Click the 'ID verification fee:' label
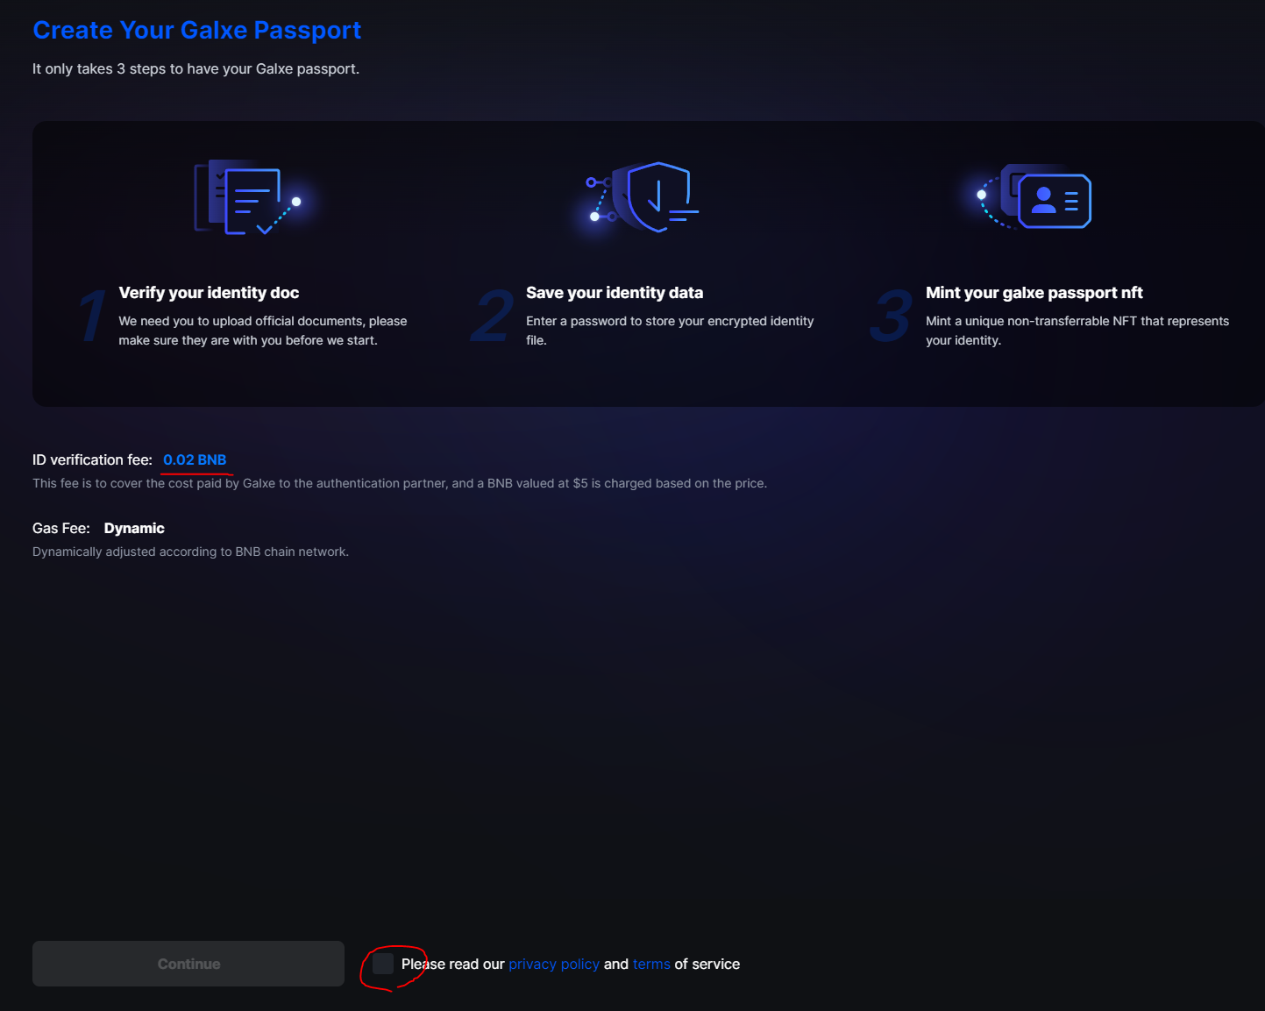The width and height of the screenshot is (1265, 1011). [x=92, y=459]
